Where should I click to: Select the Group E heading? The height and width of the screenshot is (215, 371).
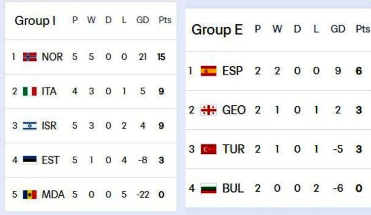217,30
